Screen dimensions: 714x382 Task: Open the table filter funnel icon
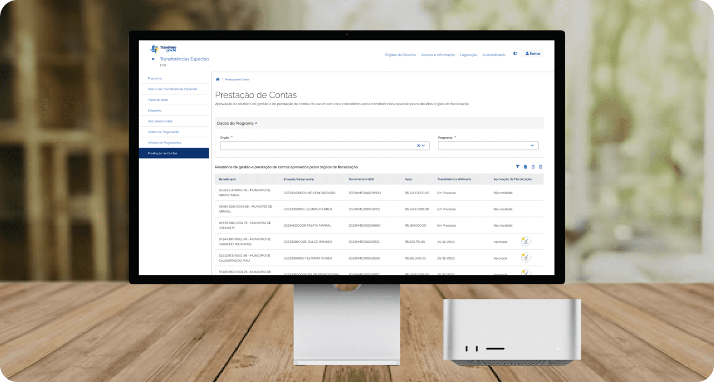tap(518, 167)
